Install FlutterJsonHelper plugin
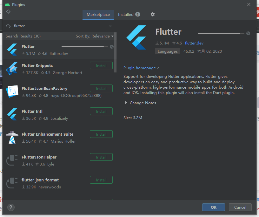The width and height of the screenshot is (259, 217). coord(101,157)
